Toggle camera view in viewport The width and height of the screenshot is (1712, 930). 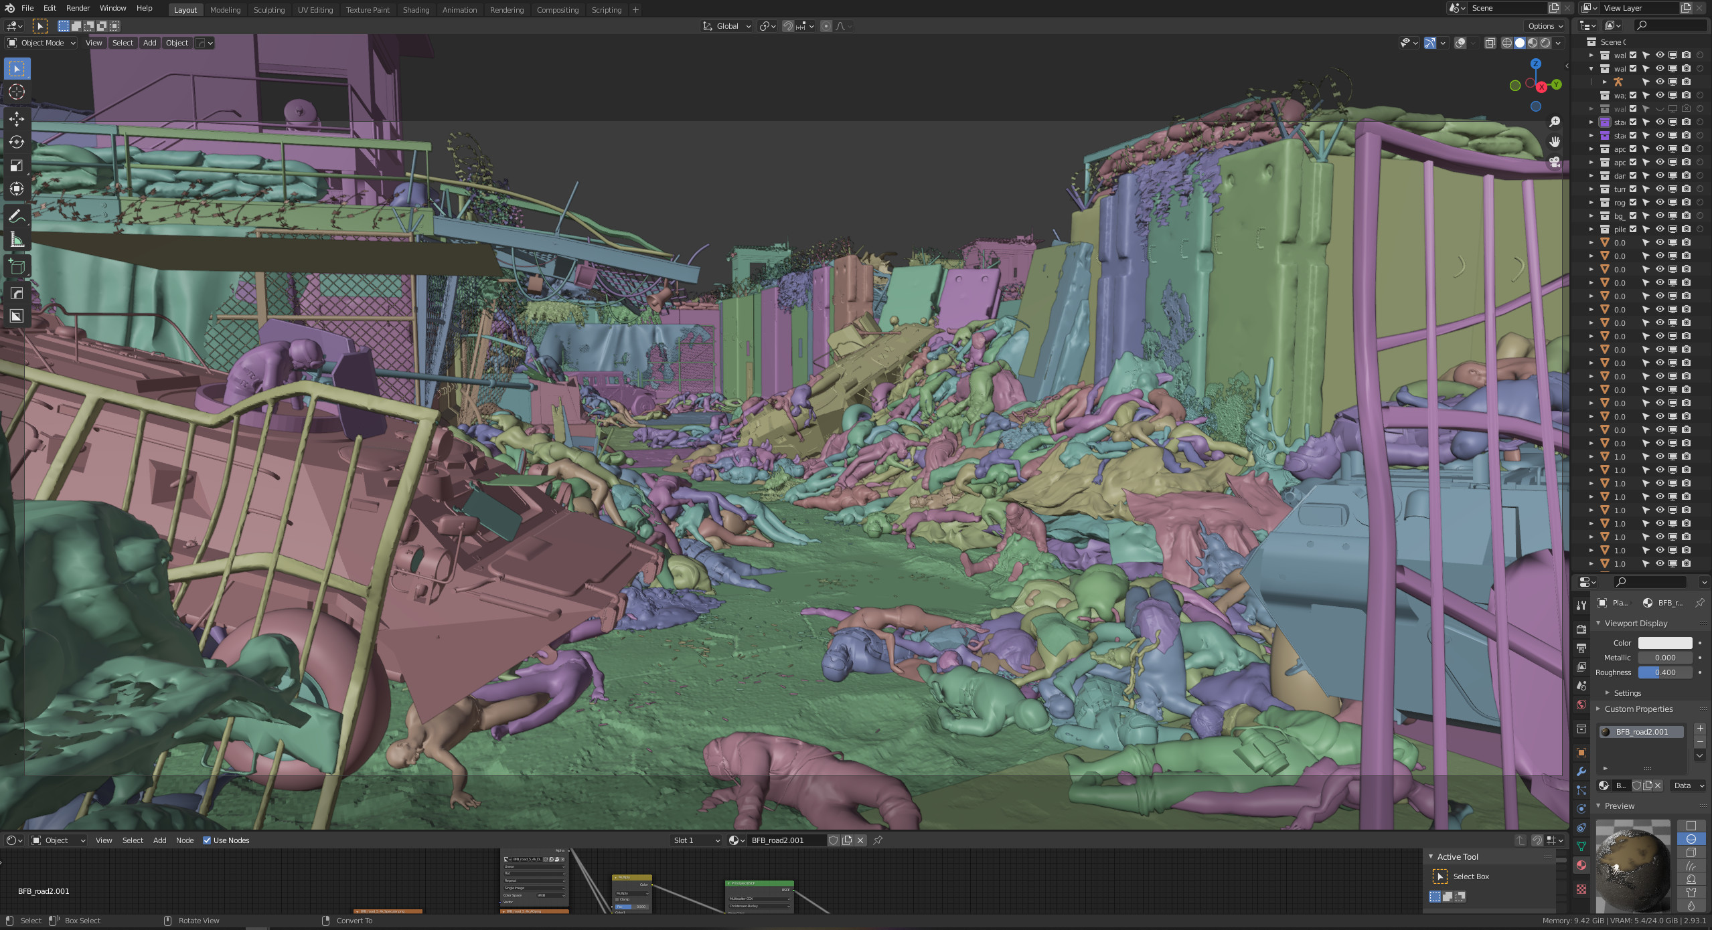(x=1554, y=163)
